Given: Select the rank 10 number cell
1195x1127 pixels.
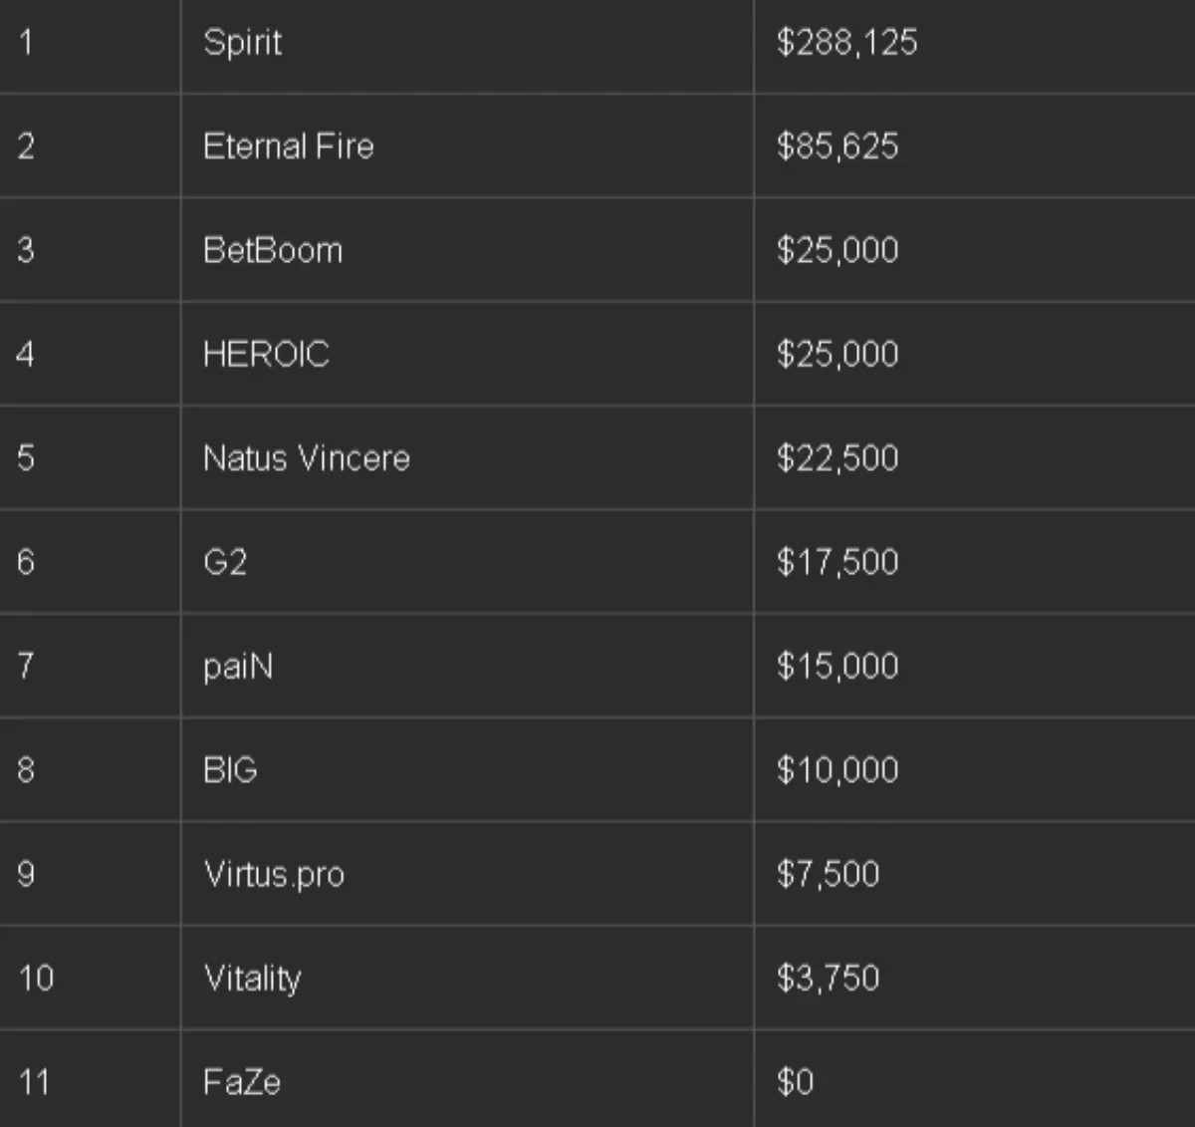Looking at the screenshot, I should [x=36, y=978].
